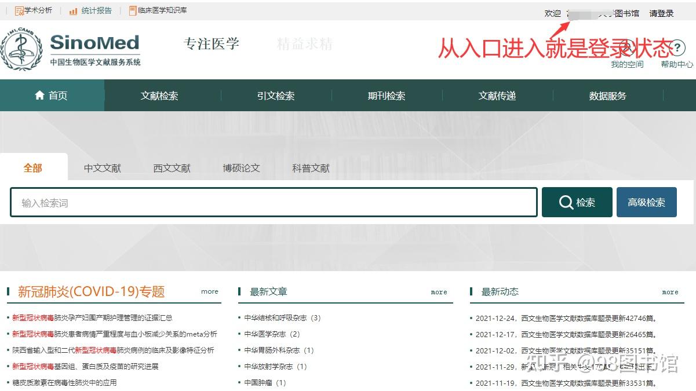The image size is (696, 391).
Task: Select 引文检索 from the navigation bar
Action: 276,95
